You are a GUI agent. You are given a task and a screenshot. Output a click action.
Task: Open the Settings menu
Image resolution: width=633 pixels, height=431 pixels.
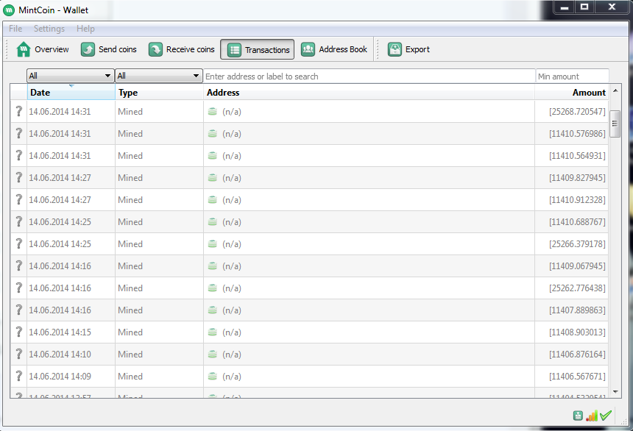coord(49,29)
